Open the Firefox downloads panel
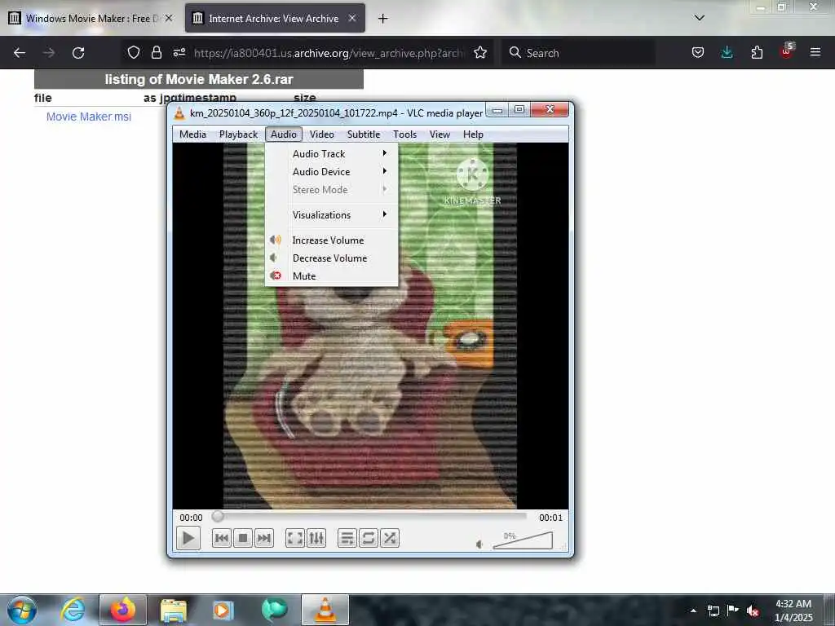This screenshot has width=835, height=626. tap(727, 52)
